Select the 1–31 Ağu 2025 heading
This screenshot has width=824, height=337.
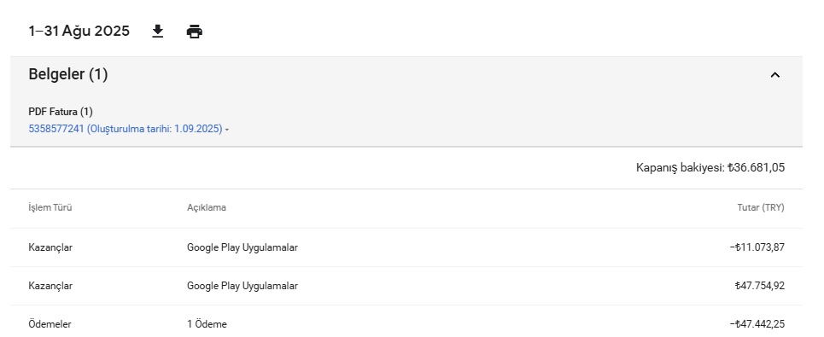tap(79, 31)
